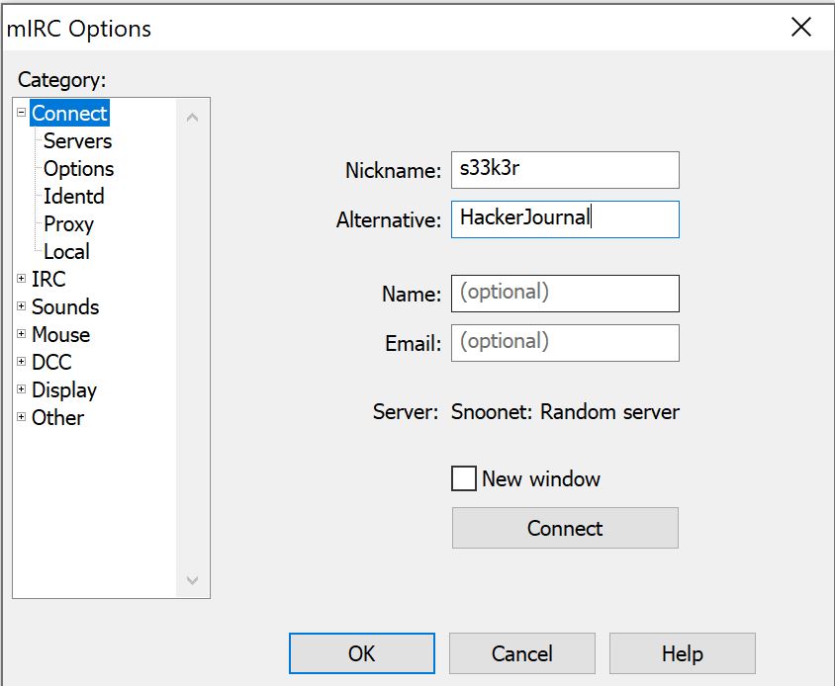This screenshot has width=835, height=686.
Task: Select the Local subcategory
Action: [66, 252]
